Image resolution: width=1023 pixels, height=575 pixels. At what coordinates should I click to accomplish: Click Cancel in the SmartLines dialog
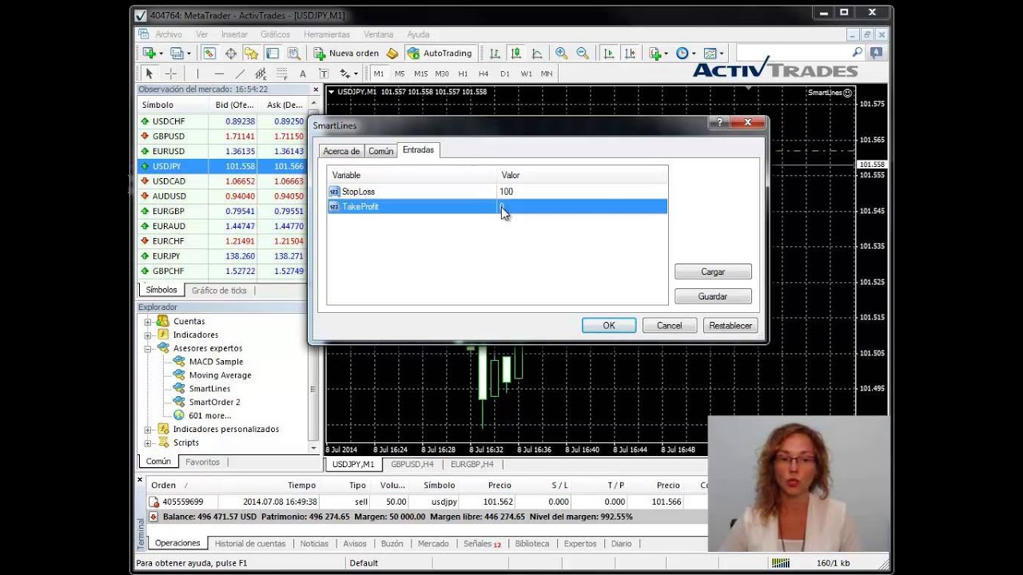pyautogui.click(x=670, y=325)
